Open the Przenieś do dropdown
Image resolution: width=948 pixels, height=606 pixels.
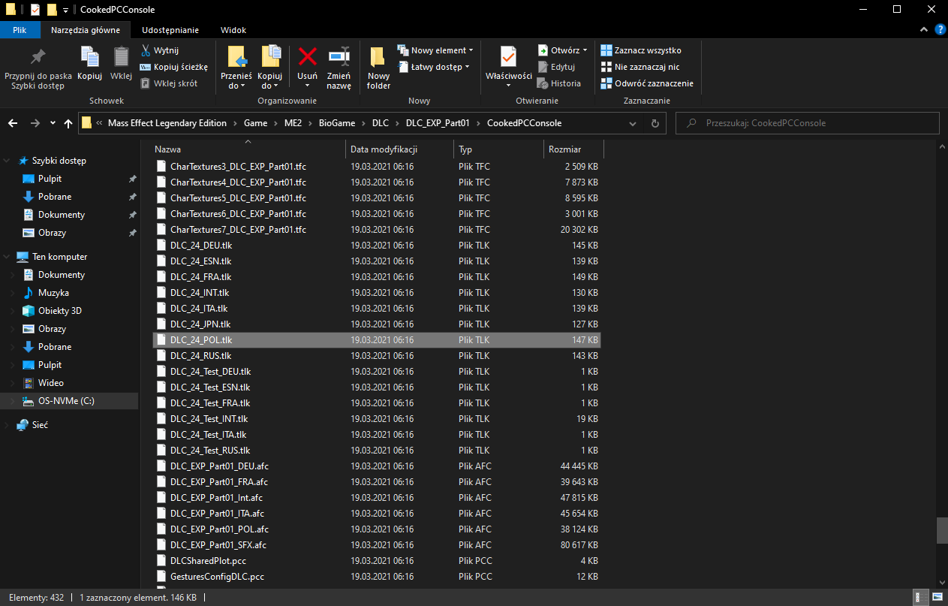point(236,81)
